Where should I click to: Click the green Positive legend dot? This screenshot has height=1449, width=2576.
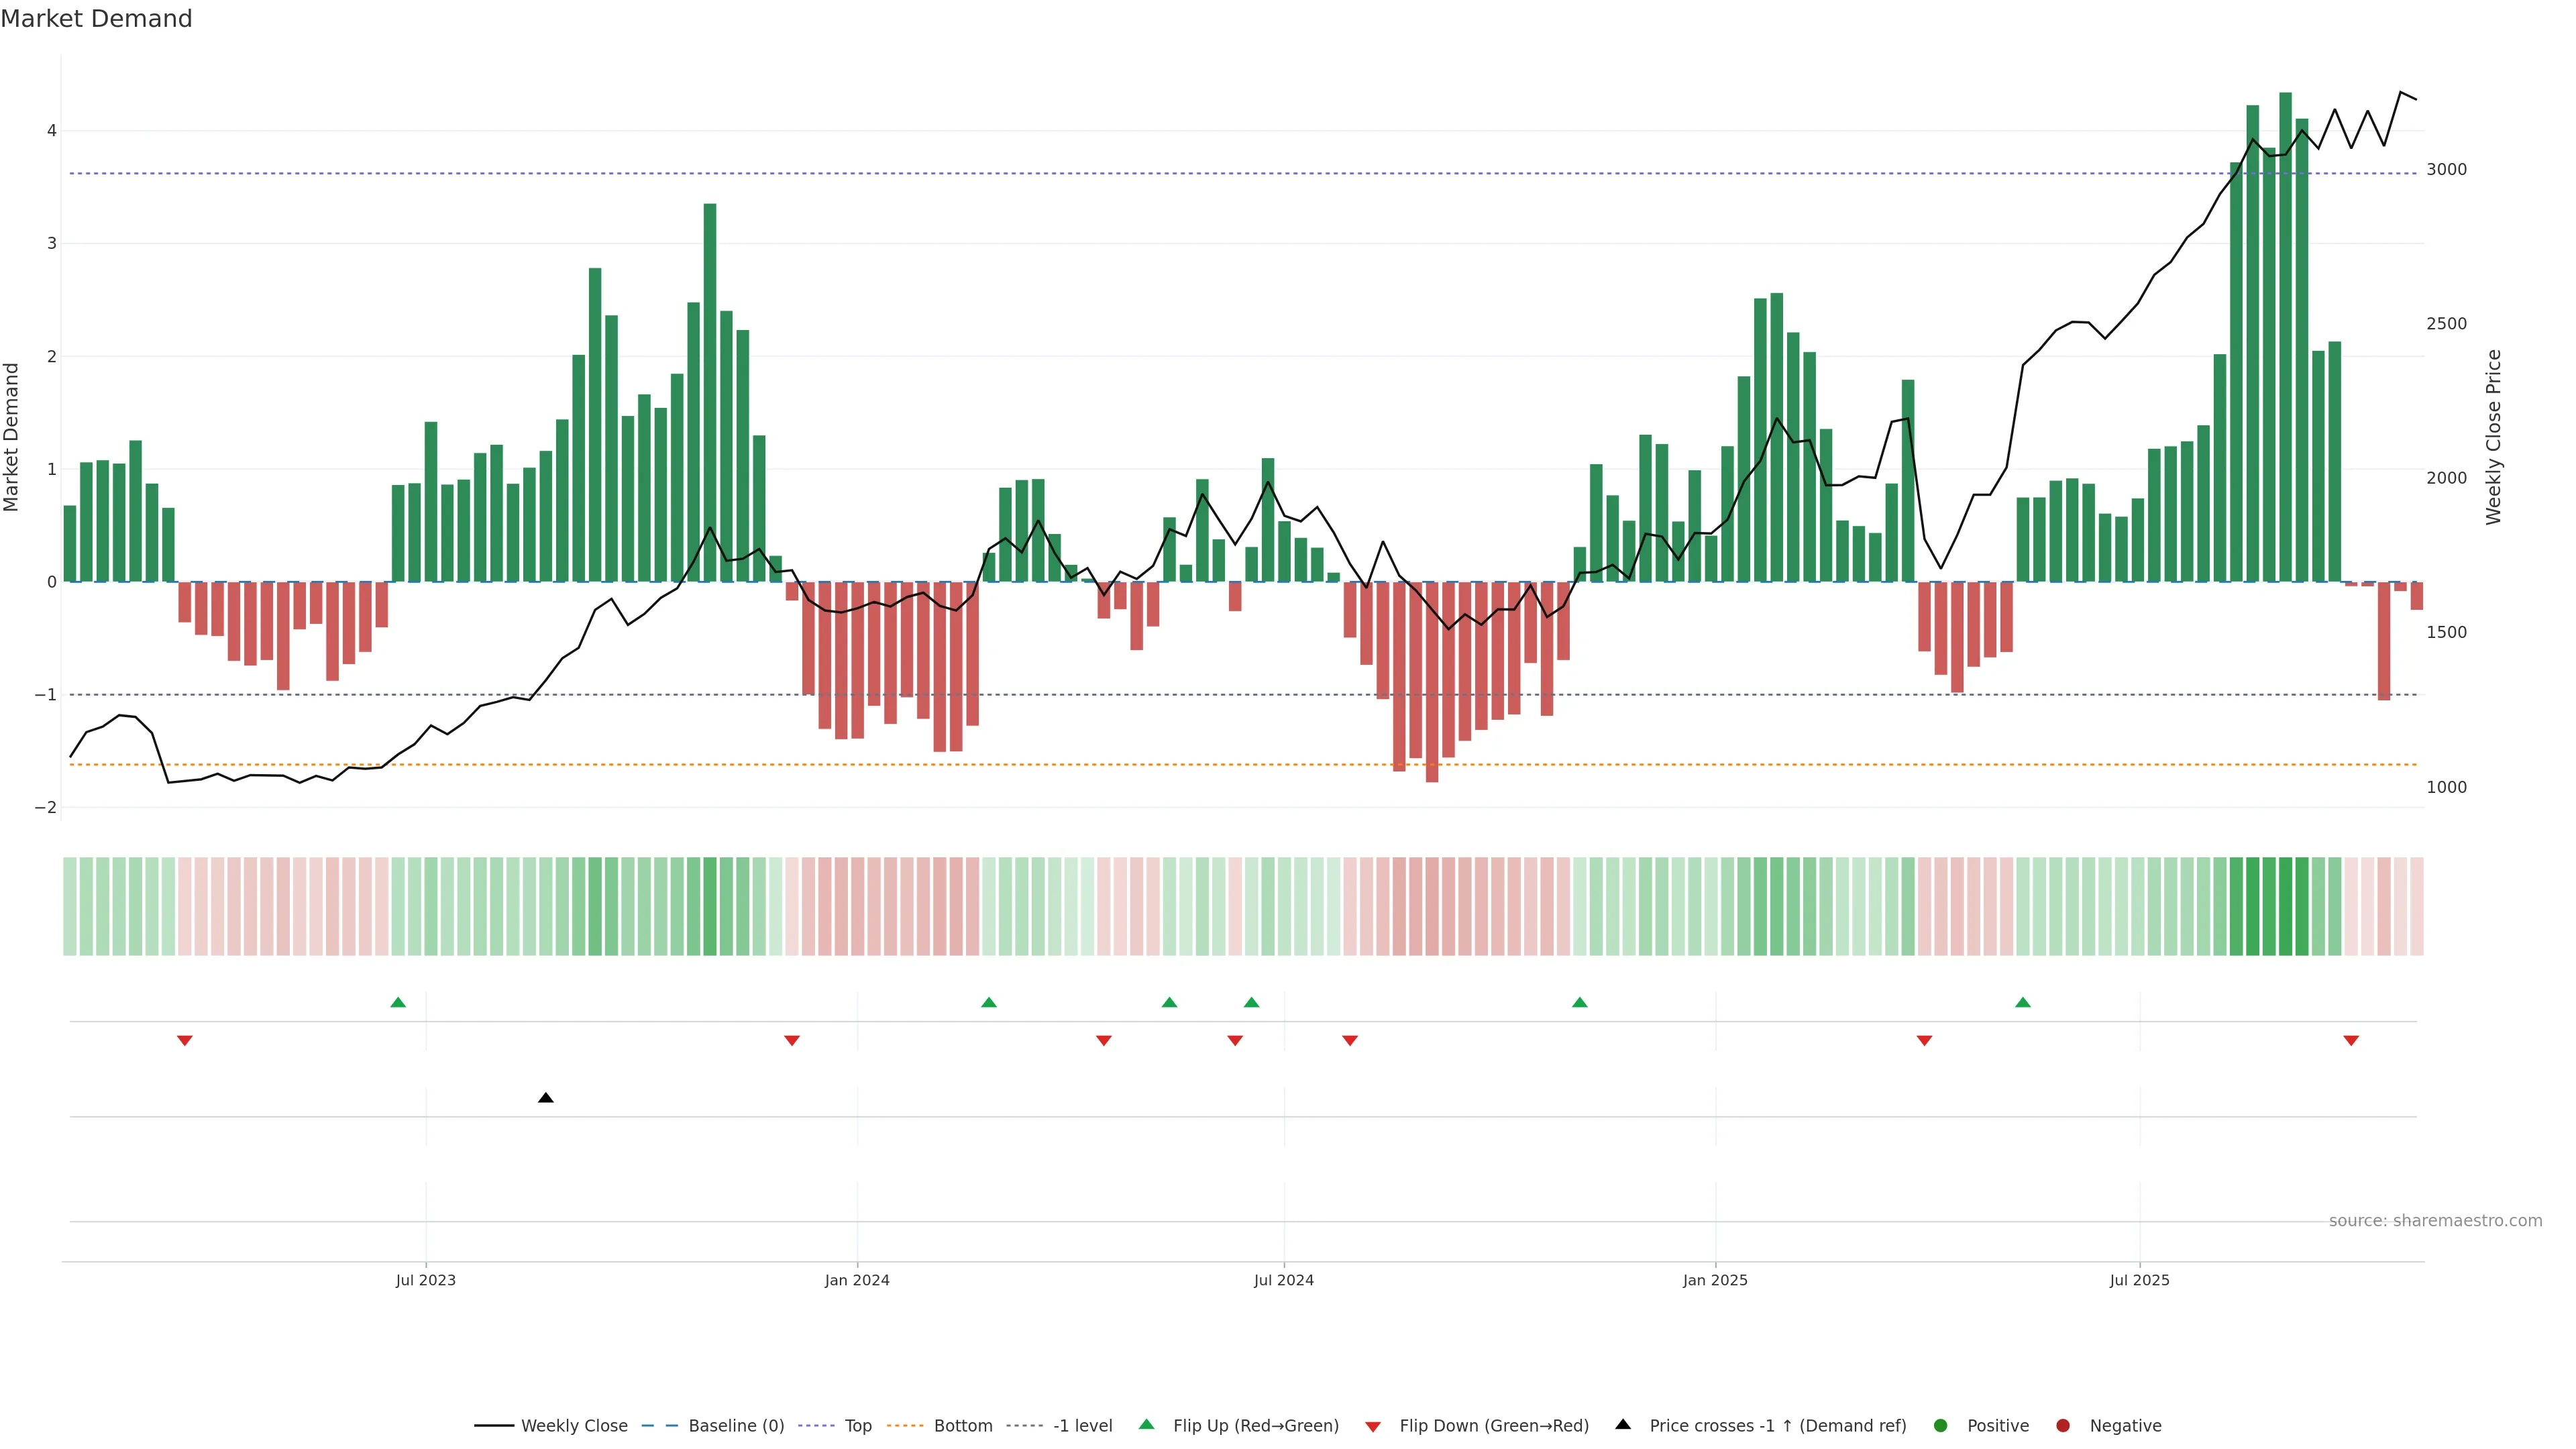point(1941,1426)
